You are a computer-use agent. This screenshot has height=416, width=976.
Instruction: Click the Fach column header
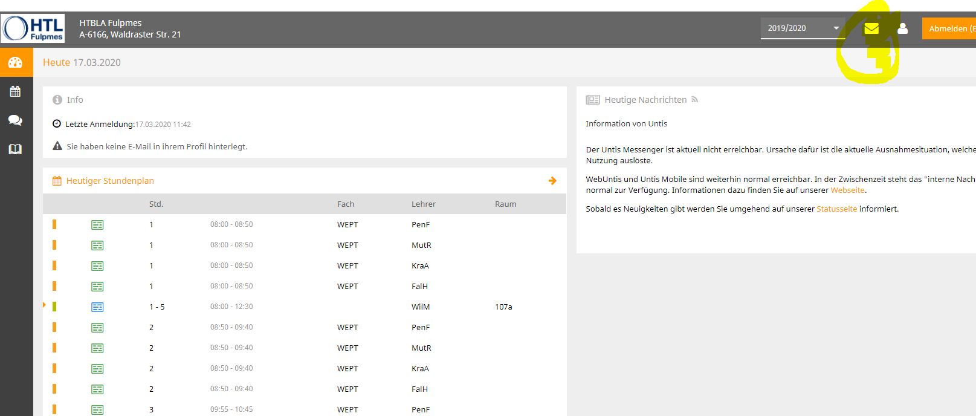[x=346, y=204]
